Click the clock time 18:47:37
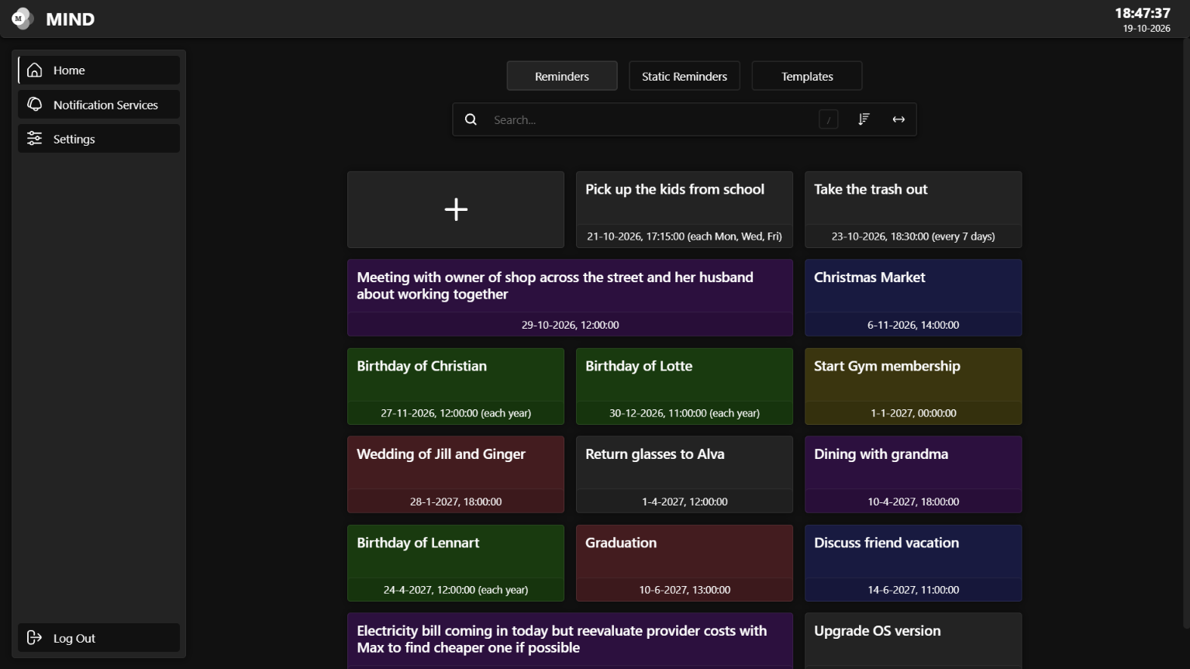1190x669 pixels. click(x=1143, y=13)
